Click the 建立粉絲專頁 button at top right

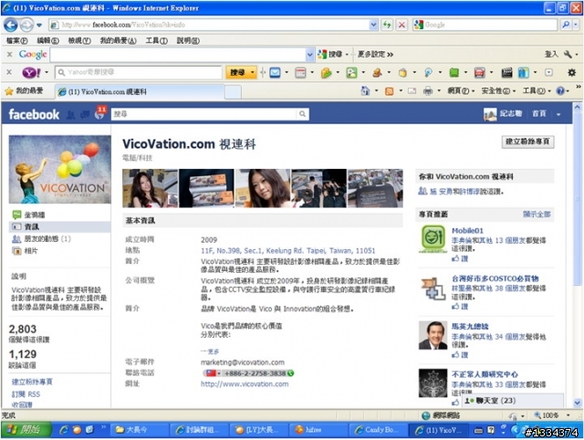[527, 141]
